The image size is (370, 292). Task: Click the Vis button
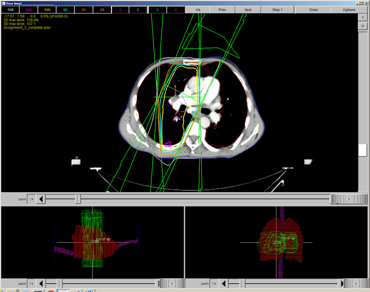point(198,10)
